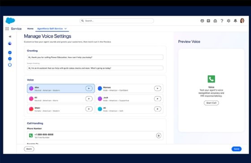Viewport: 251px width, 163px height.
Task: Click the green phone icon beside phone number
Action: (x=31, y=136)
